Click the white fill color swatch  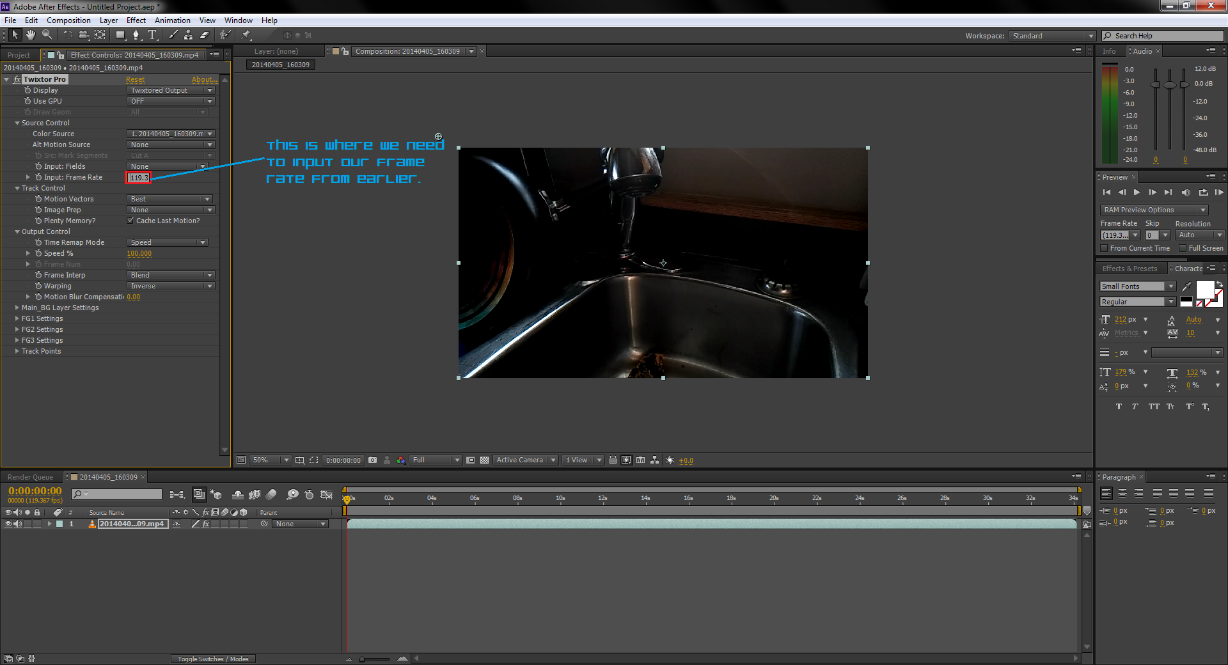(x=1205, y=289)
